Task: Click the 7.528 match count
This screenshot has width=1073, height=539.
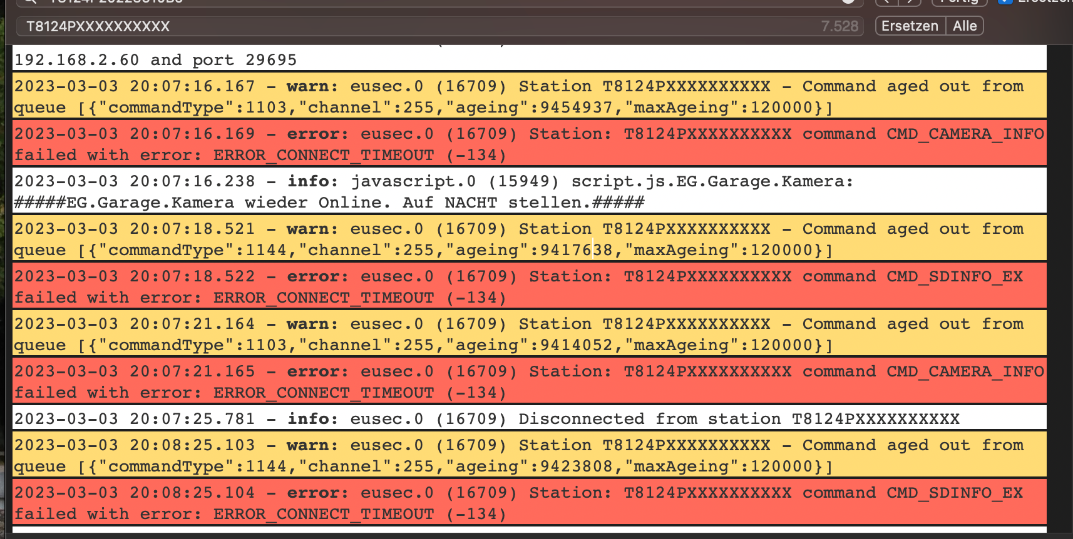Action: [839, 26]
